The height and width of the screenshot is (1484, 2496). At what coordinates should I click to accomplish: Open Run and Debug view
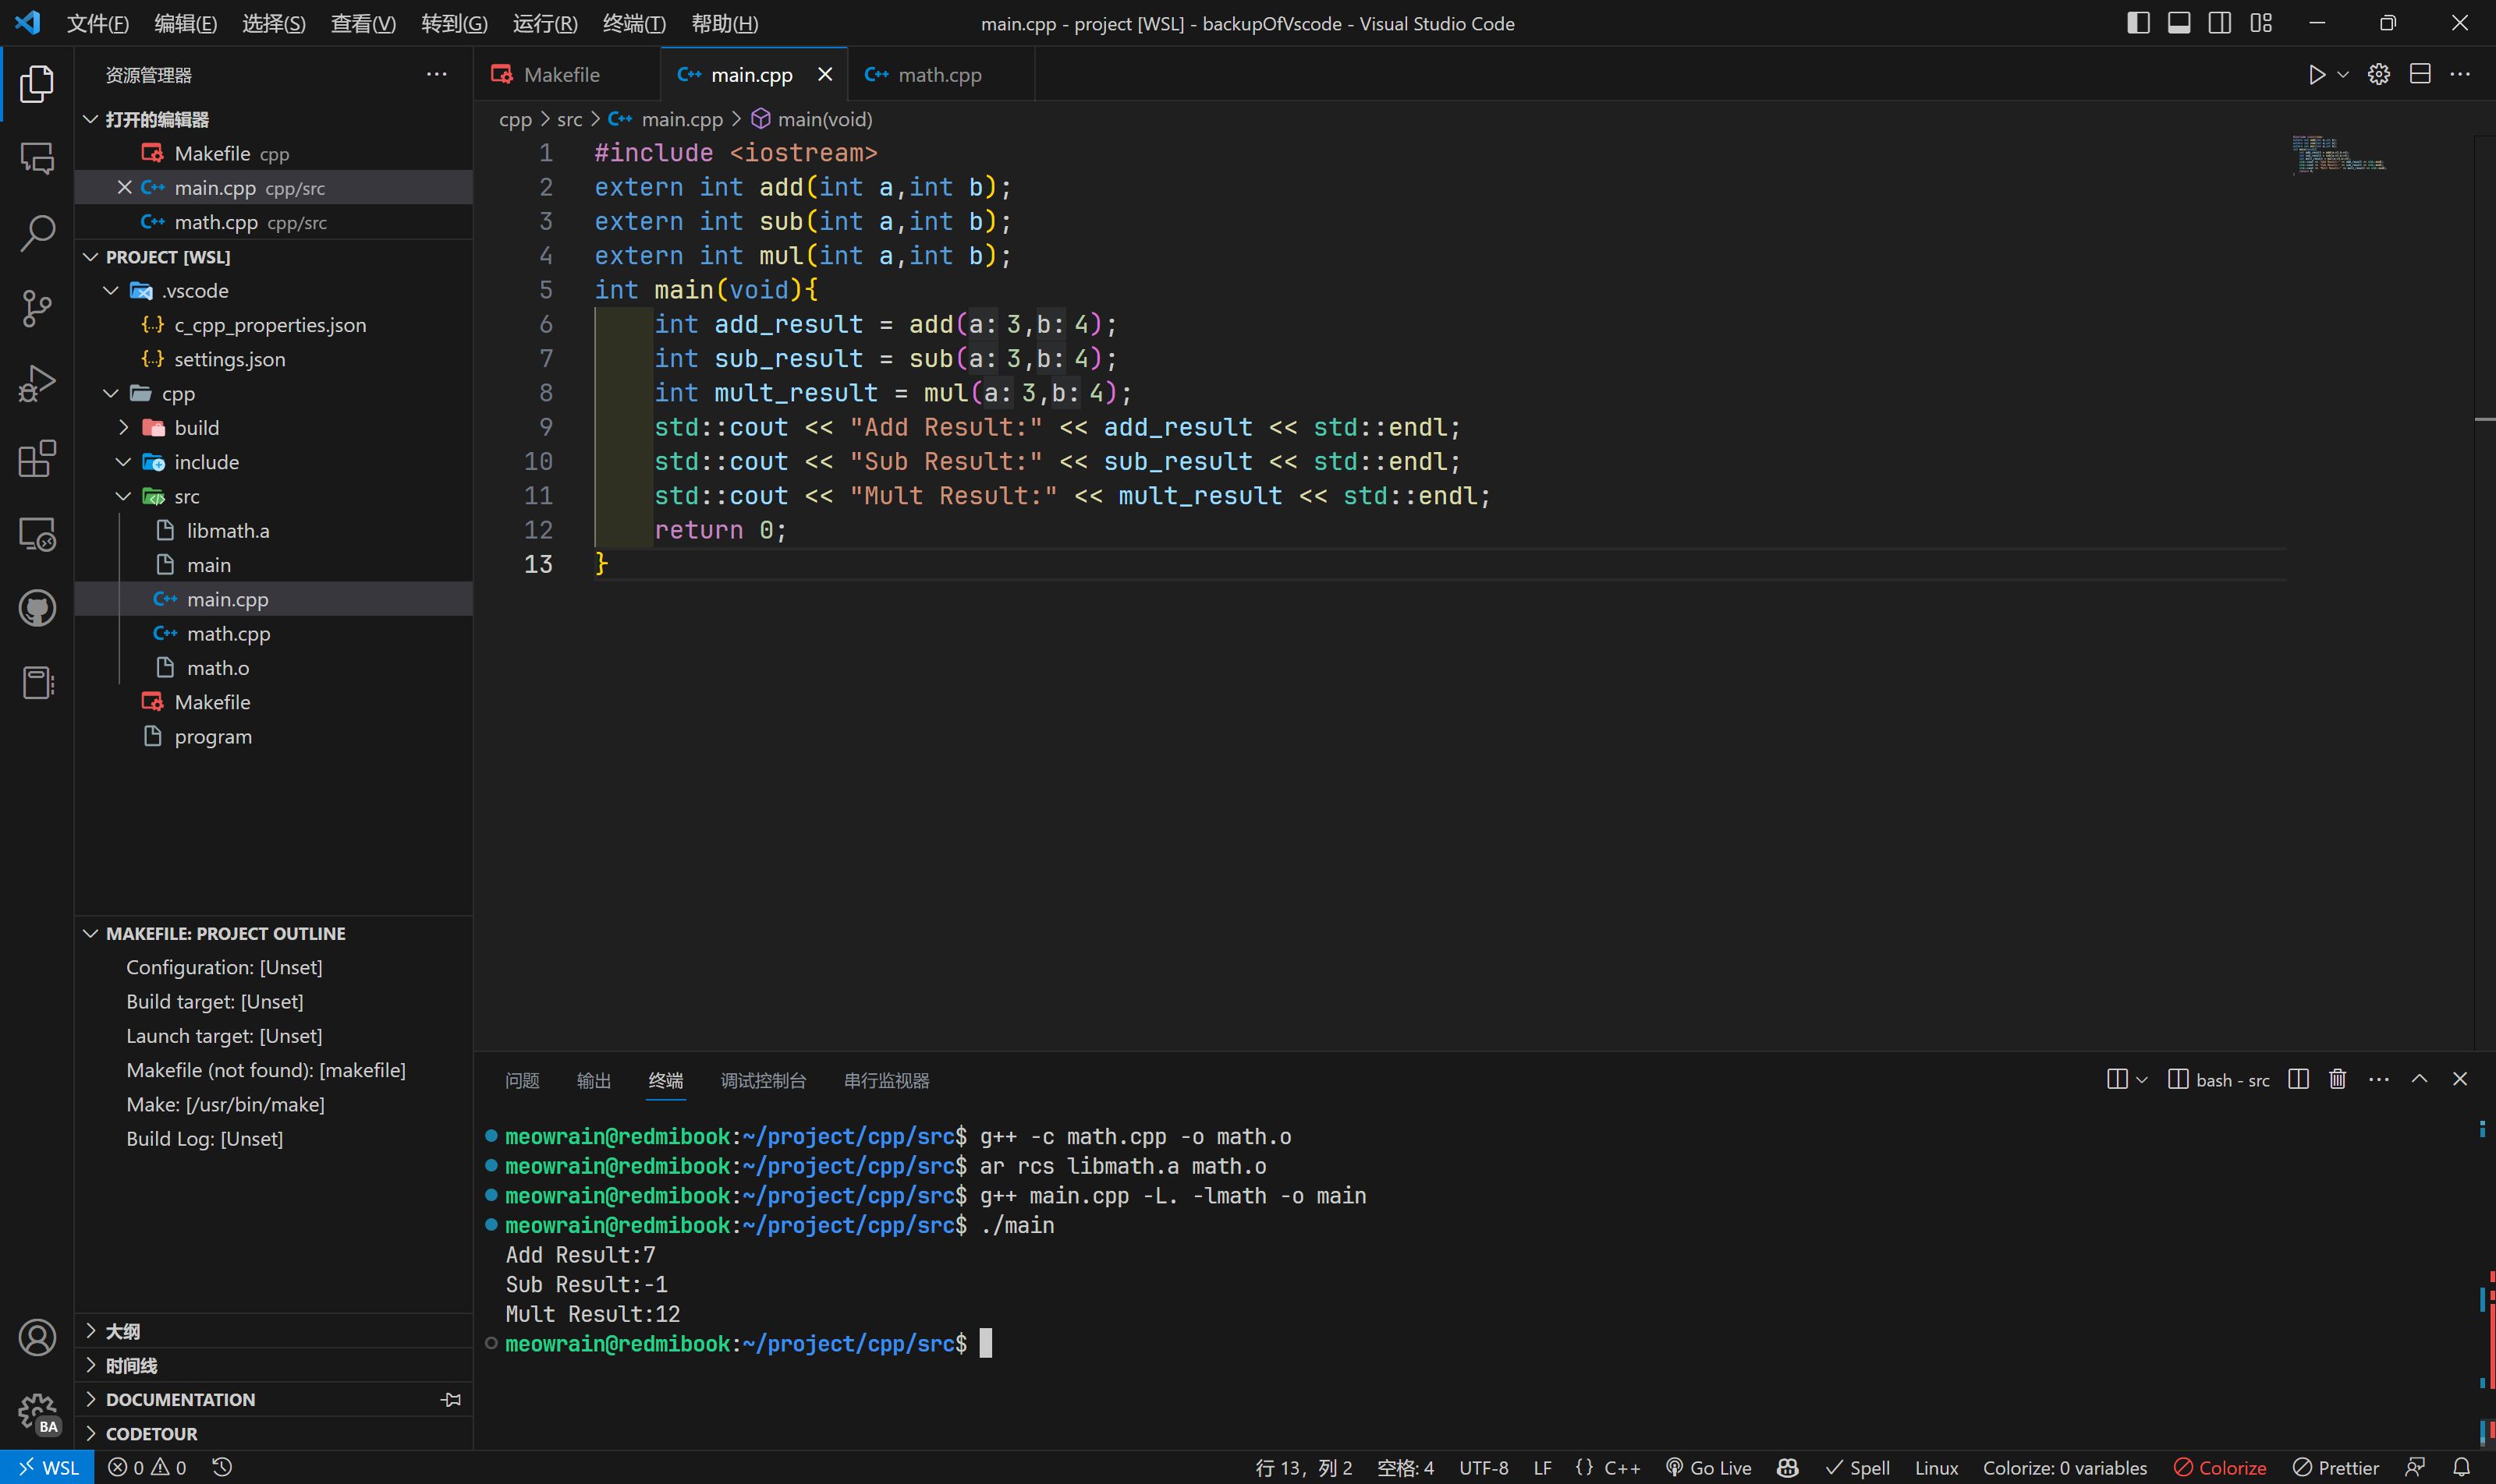pyautogui.click(x=37, y=383)
